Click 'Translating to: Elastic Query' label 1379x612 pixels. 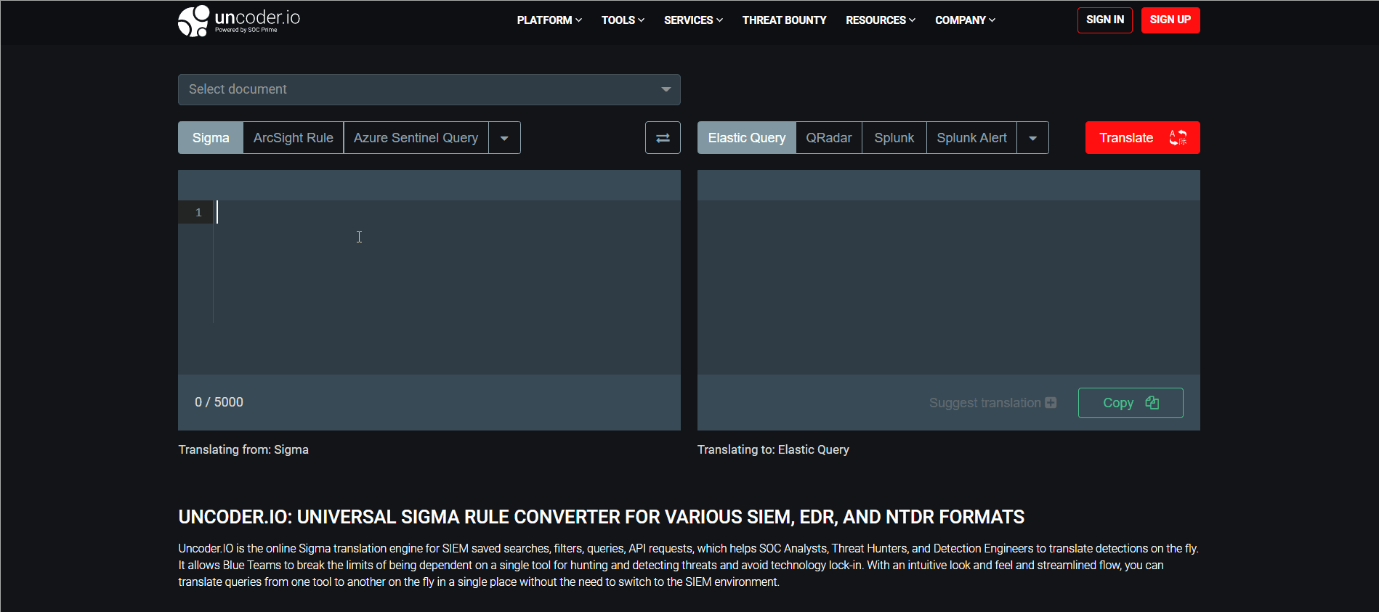pos(773,449)
